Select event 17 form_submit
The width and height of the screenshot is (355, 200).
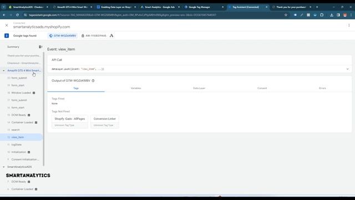[19, 100]
